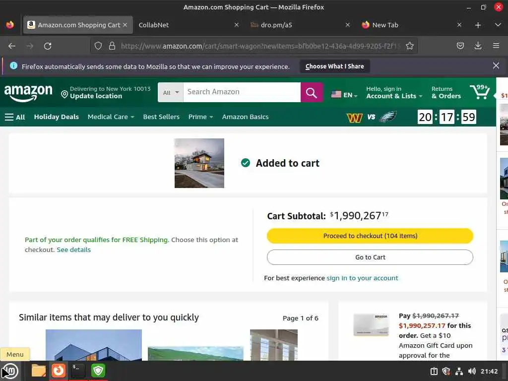
Task: Open Holiday Deals
Action: pyautogui.click(x=57, y=117)
